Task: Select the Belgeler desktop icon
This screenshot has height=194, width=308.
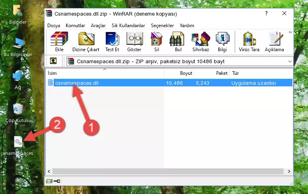Action: (x=18, y=15)
